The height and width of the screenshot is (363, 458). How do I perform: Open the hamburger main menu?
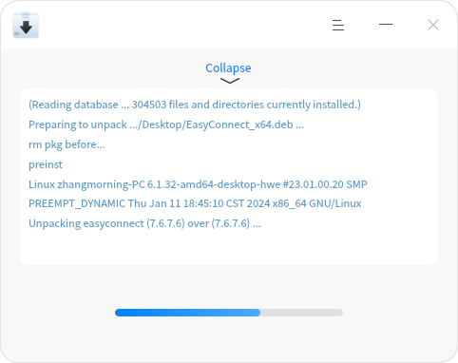pyautogui.click(x=338, y=25)
